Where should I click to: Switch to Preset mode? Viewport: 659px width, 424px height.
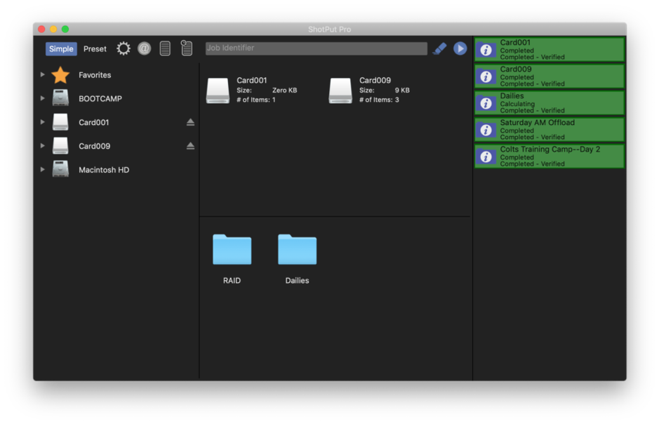point(95,49)
